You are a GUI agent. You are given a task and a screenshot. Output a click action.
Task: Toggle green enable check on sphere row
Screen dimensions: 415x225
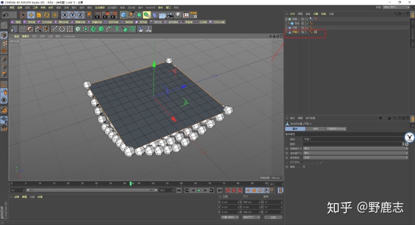coord(307,23)
